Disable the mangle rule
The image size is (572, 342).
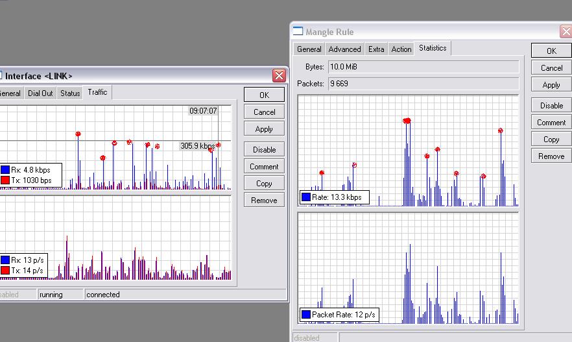click(x=551, y=105)
